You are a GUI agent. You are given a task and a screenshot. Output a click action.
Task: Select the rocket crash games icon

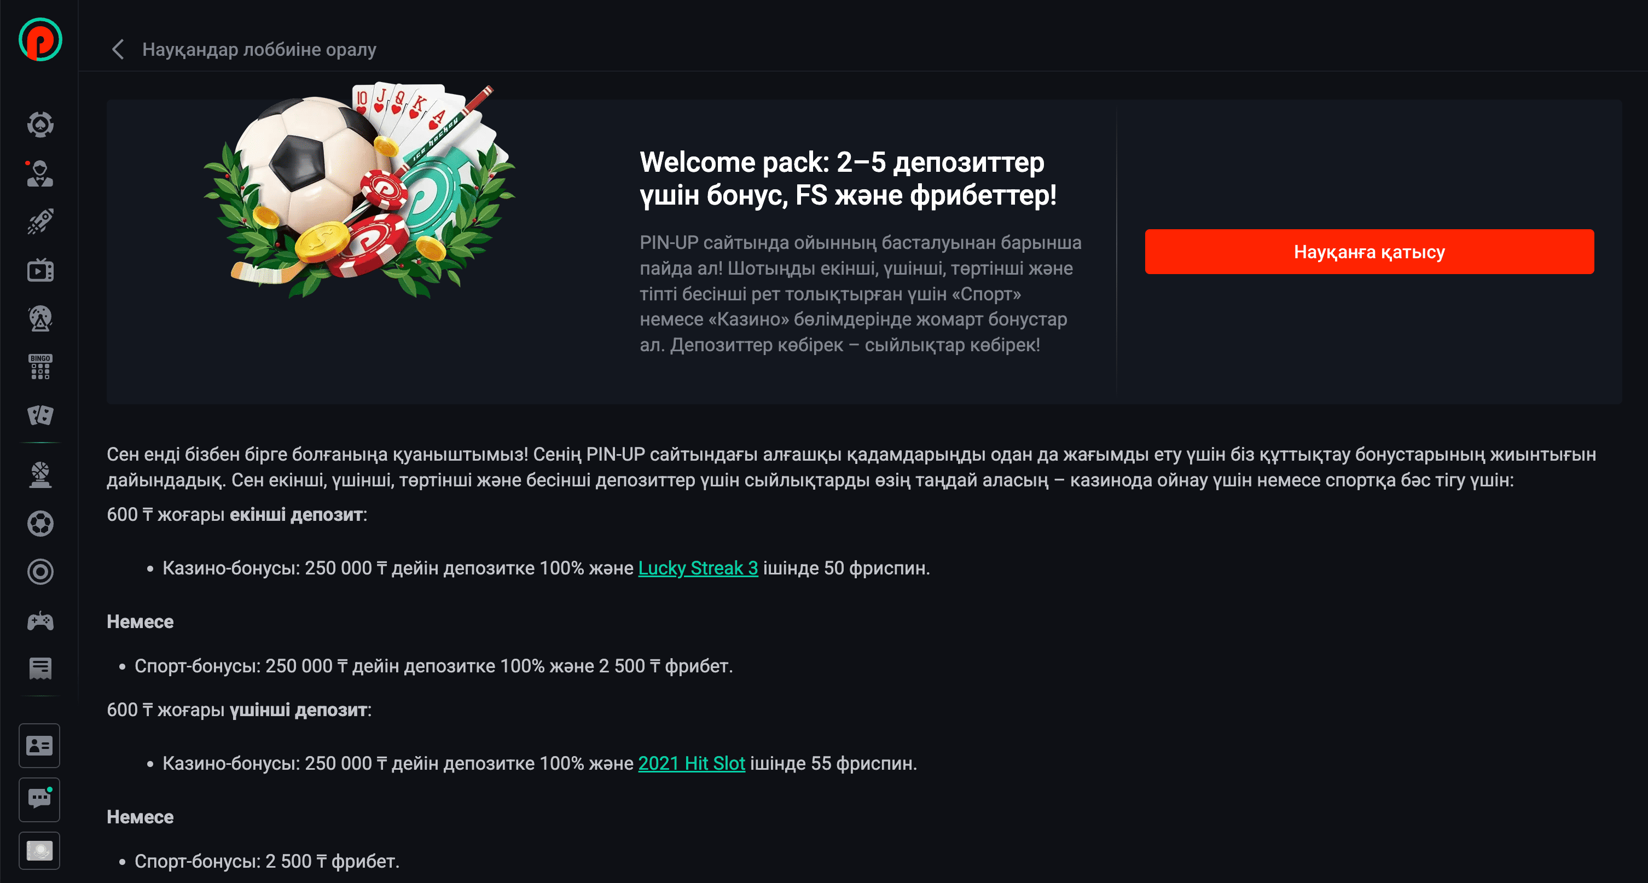pos(40,222)
